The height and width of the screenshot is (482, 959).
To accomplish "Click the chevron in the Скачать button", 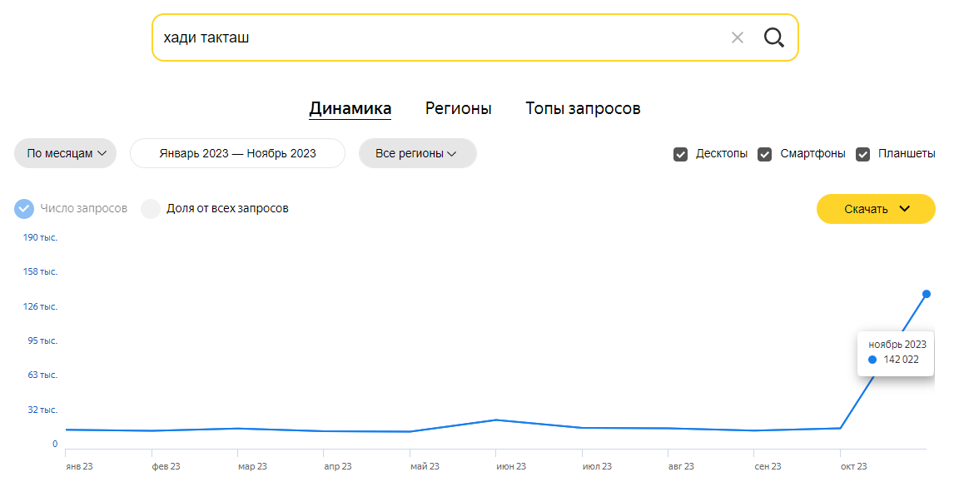I will tap(905, 209).
